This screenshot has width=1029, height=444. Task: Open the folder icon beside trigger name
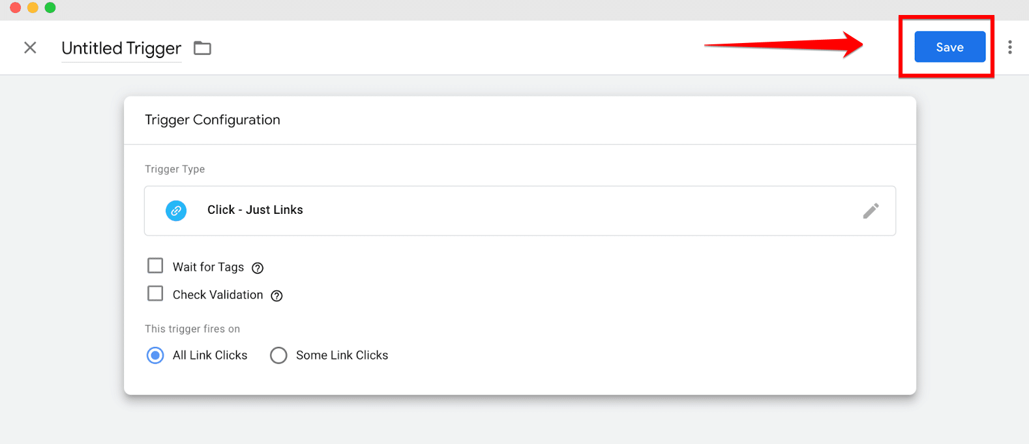click(x=202, y=48)
